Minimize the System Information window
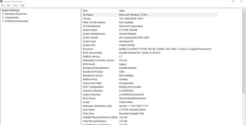This screenshot has width=246, height=125. [x=225, y=2]
